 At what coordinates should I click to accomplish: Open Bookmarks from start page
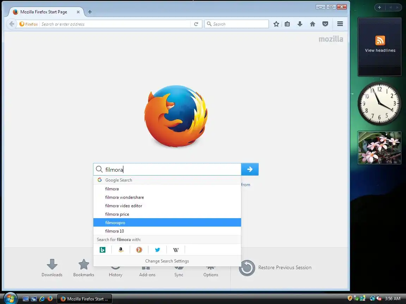(x=84, y=268)
